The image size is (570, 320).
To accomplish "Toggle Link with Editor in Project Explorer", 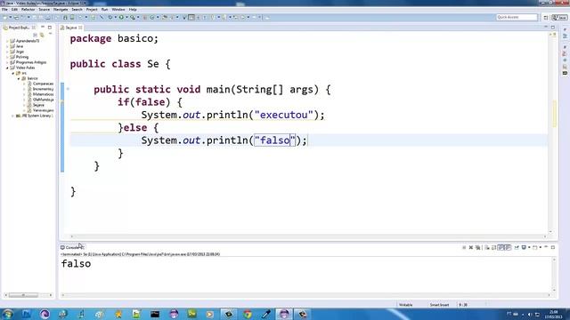I will [42, 35].
